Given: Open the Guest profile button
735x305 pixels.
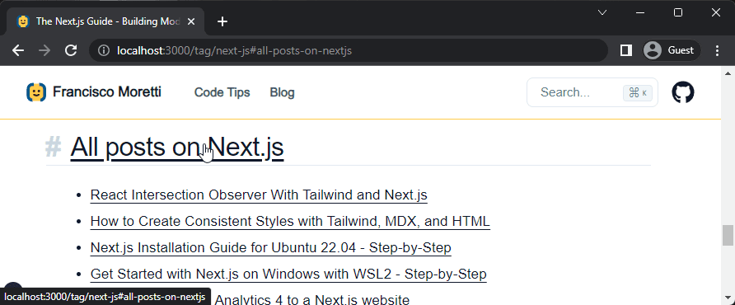Looking at the screenshot, I should pyautogui.click(x=672, y=50).
